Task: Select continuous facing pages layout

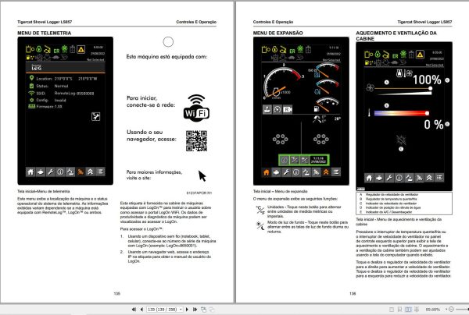Action: click(x=416, y=310)
